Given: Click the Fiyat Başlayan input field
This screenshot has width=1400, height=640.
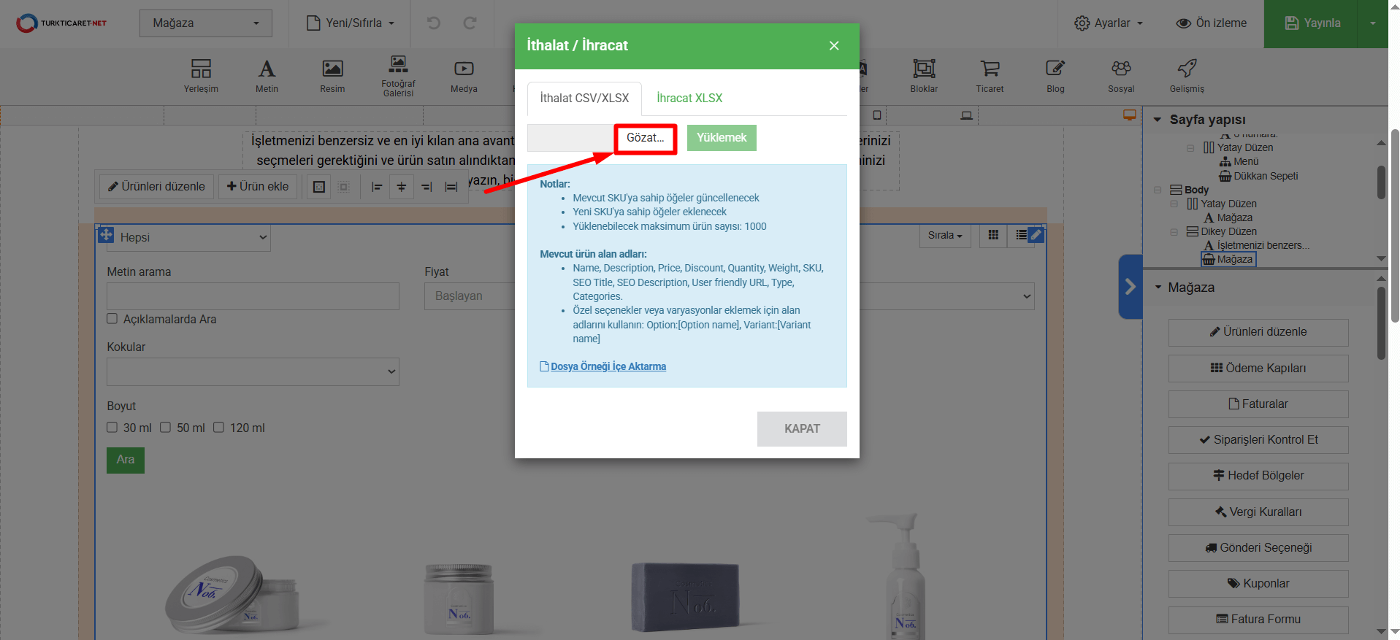Looking at the screenshot, I should [470, 296].
